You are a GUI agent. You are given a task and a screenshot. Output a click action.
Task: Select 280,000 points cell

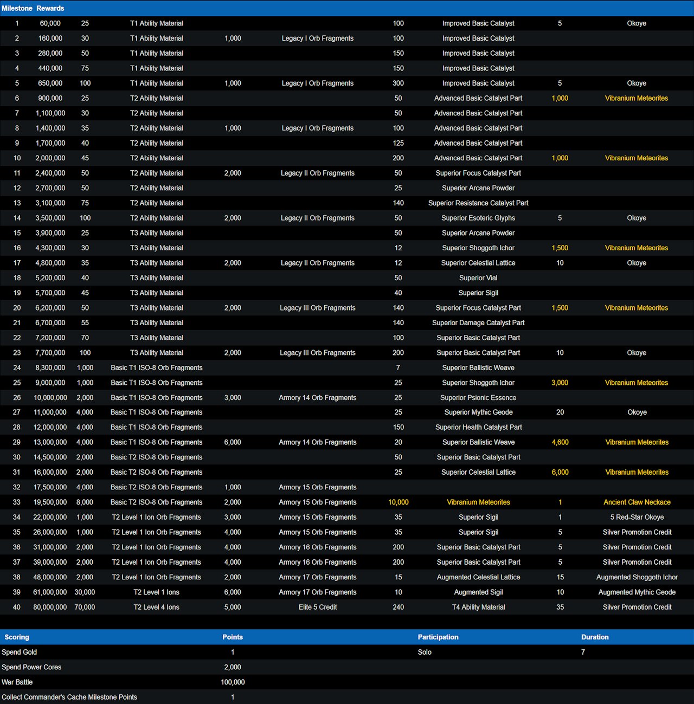tap(50, 53)
